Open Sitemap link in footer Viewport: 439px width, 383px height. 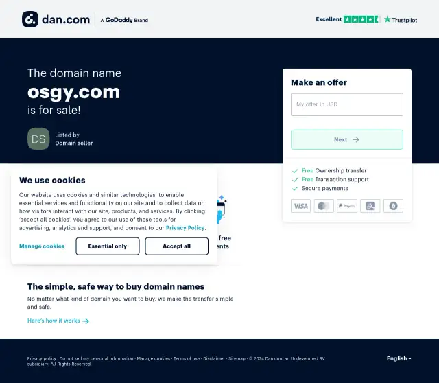237,358
